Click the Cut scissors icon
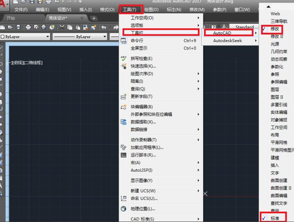The image size is (294, 222). (62, 27)
